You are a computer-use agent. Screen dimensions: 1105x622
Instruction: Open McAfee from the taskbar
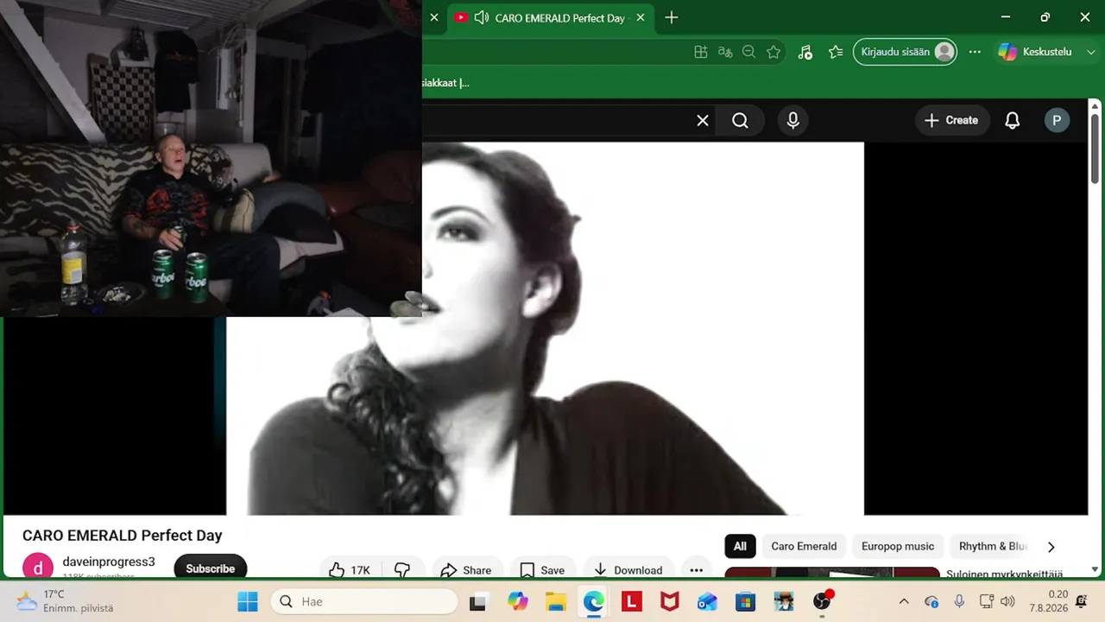tap(670, 601)
